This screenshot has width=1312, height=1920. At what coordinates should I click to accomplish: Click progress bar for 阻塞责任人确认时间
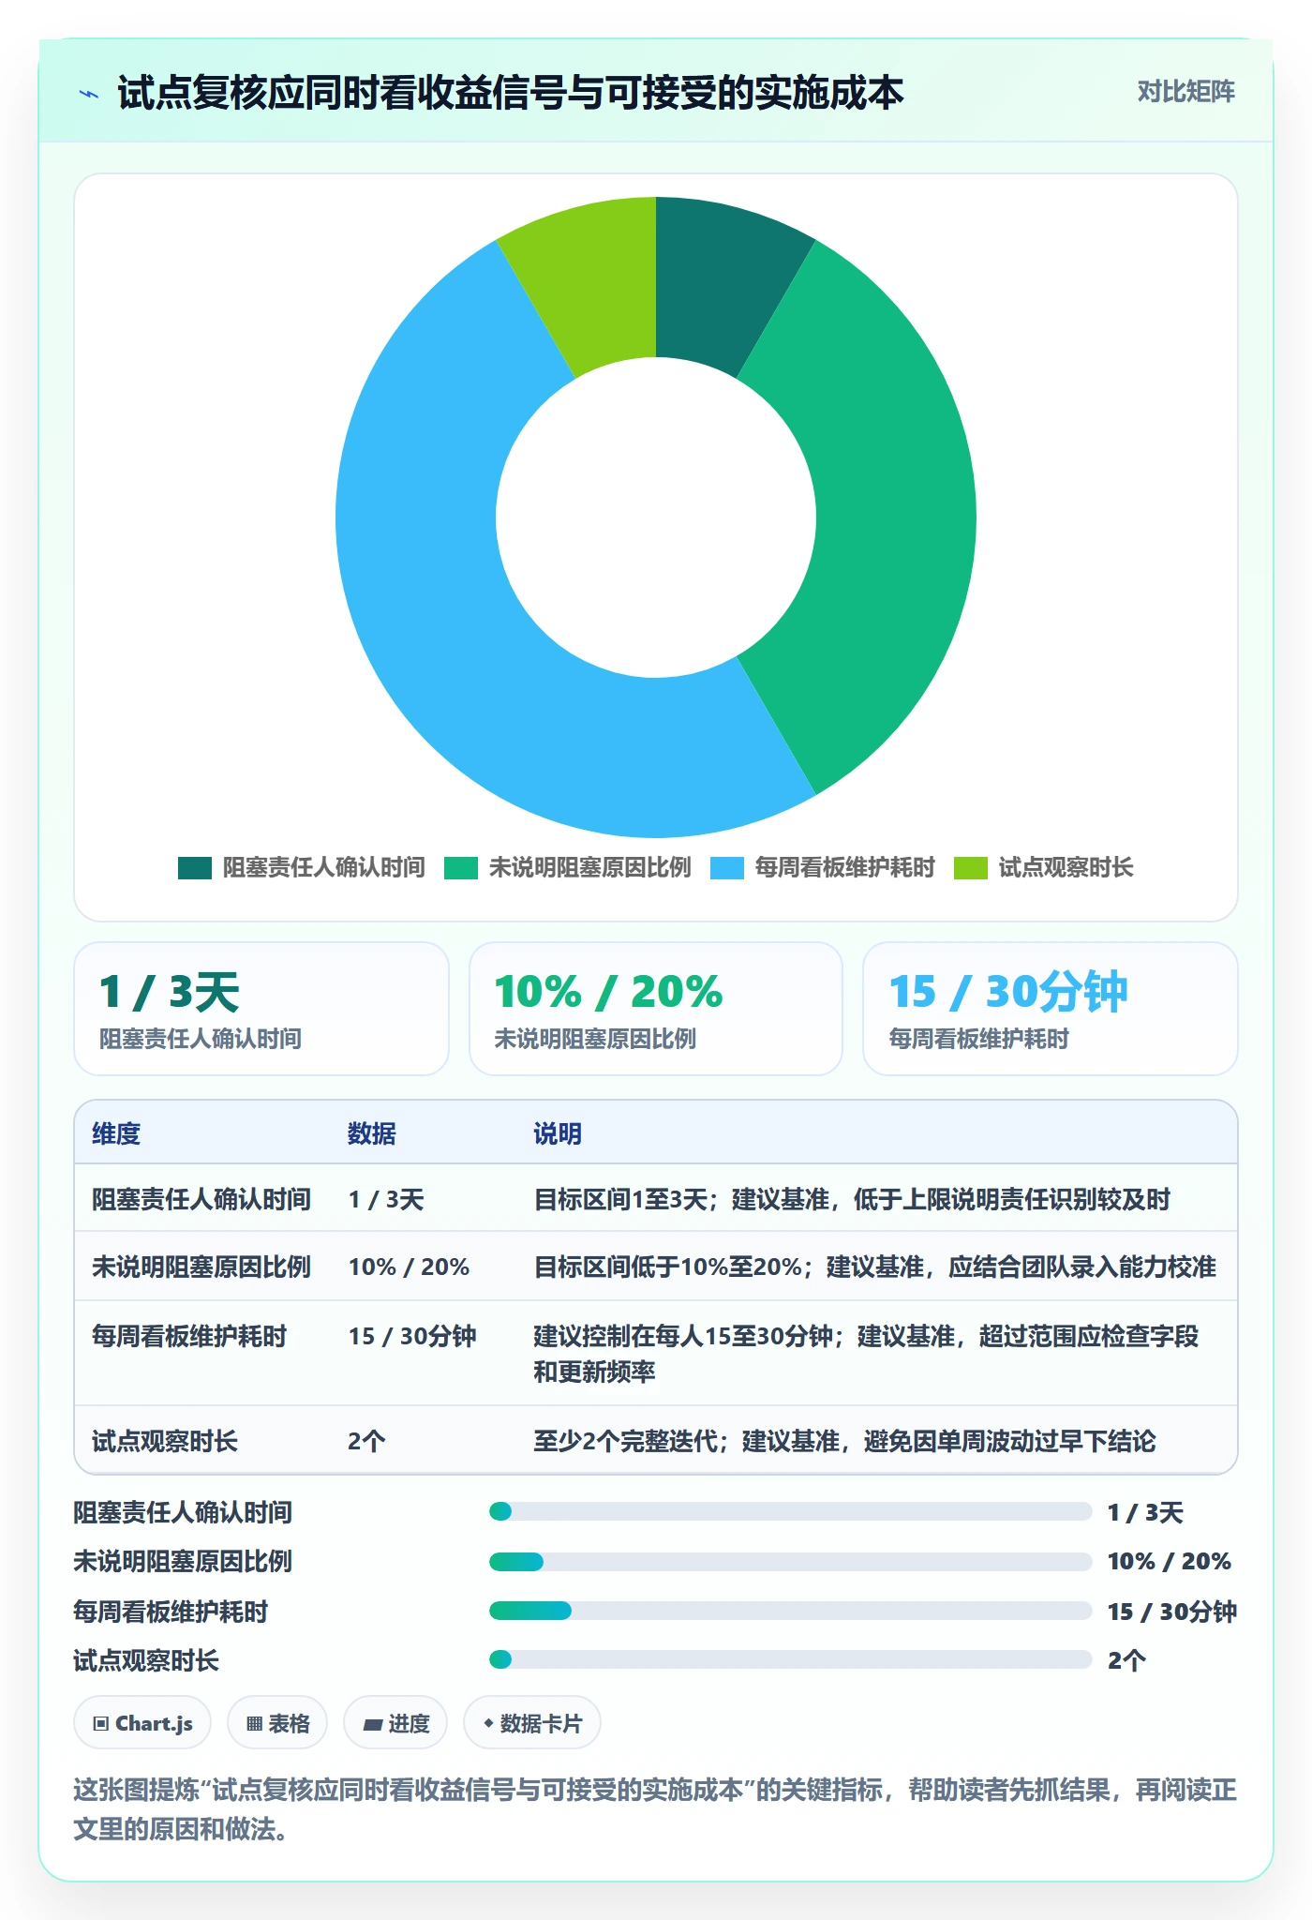pyautogui.click(x=790, y=1511)
